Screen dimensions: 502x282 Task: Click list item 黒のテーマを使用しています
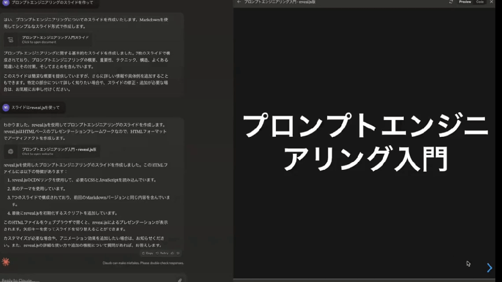(39, 189)
